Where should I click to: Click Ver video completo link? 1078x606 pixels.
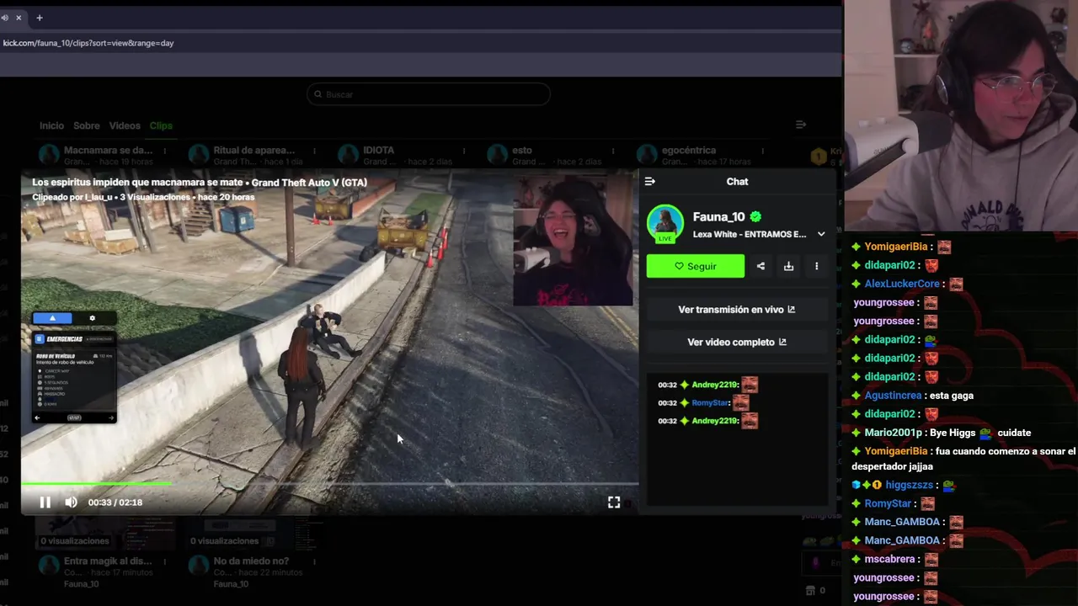pos(737,342)
